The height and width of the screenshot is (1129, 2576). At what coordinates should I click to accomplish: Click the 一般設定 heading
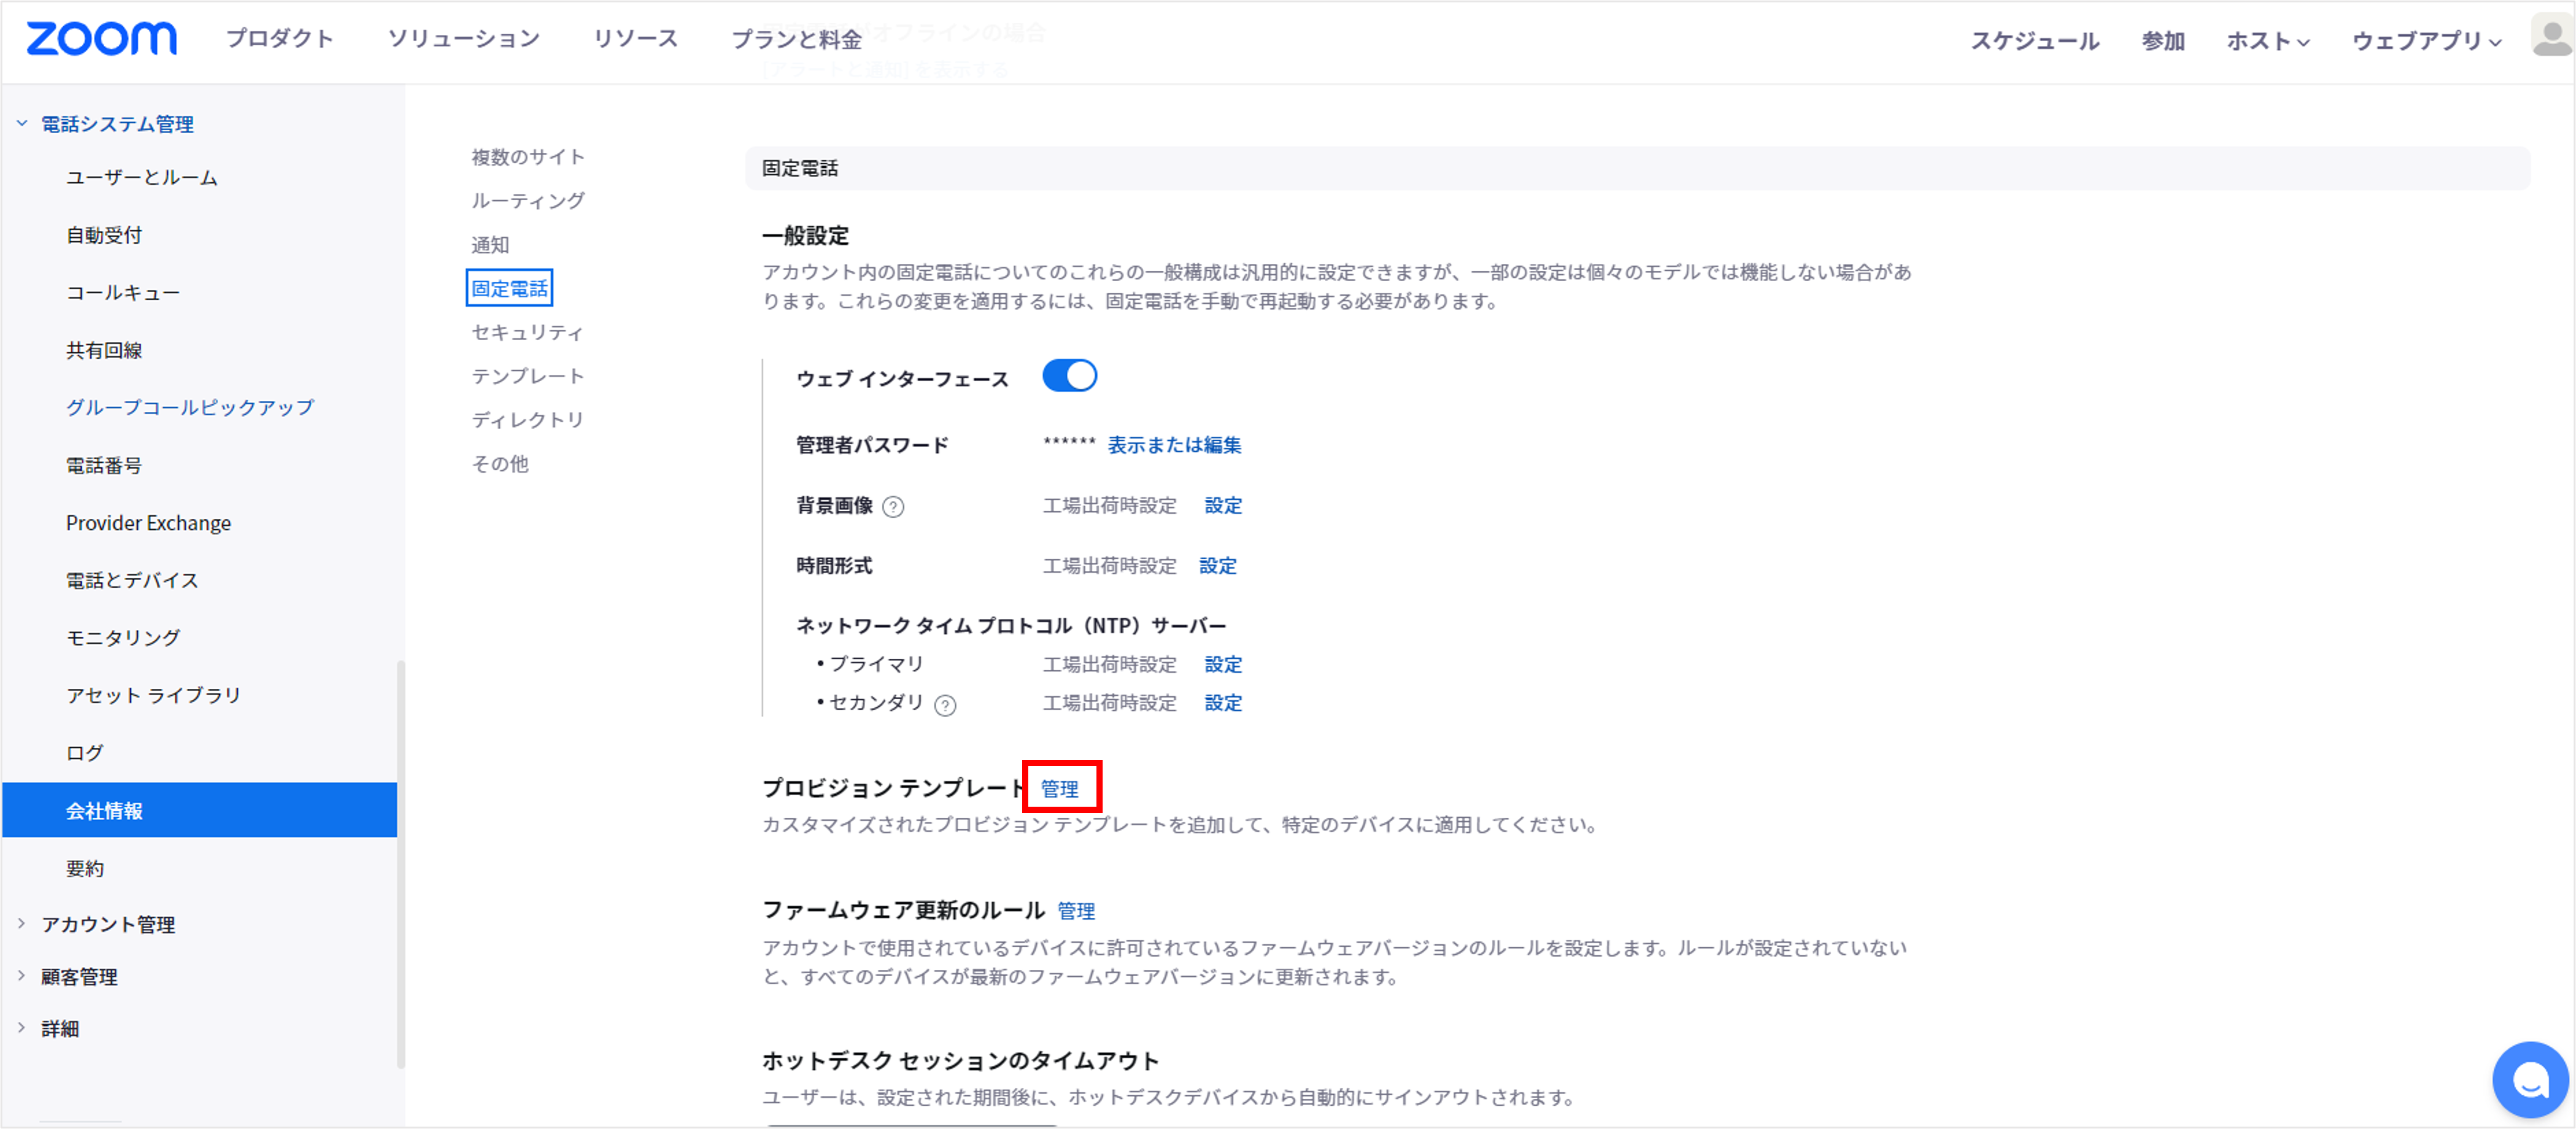tap(805, 236)
